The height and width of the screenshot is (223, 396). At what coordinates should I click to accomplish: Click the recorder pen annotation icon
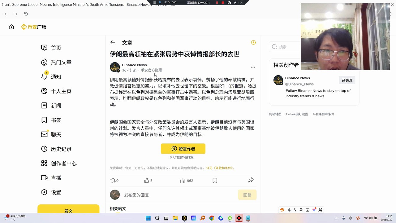(x=235, y=2)
